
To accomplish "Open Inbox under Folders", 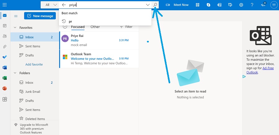I will point(35,83).
